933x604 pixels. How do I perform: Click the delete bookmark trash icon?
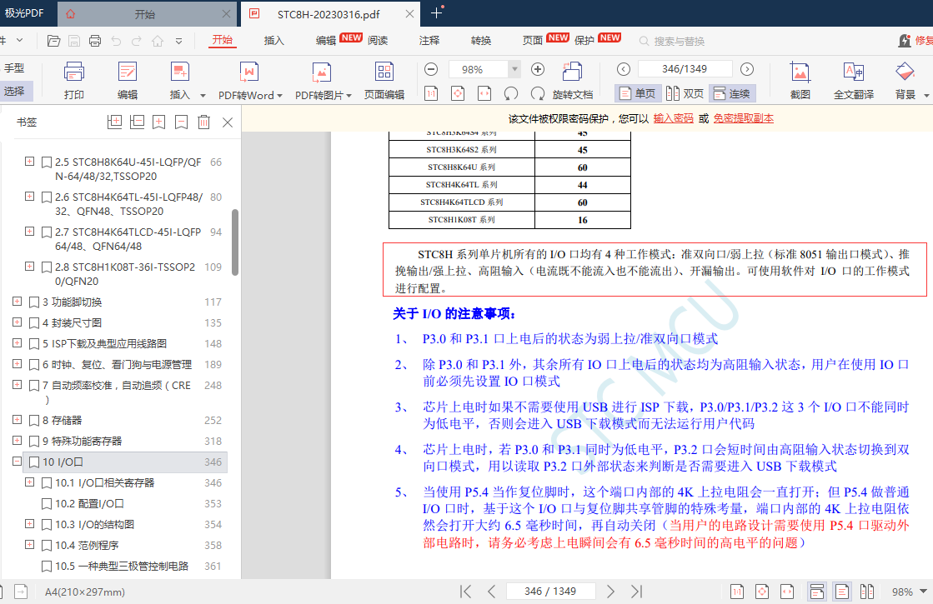pyautogui.click(x=203, y=122)
